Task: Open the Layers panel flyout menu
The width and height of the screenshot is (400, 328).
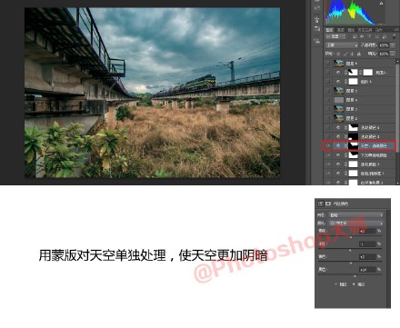Action: (396, 30)
